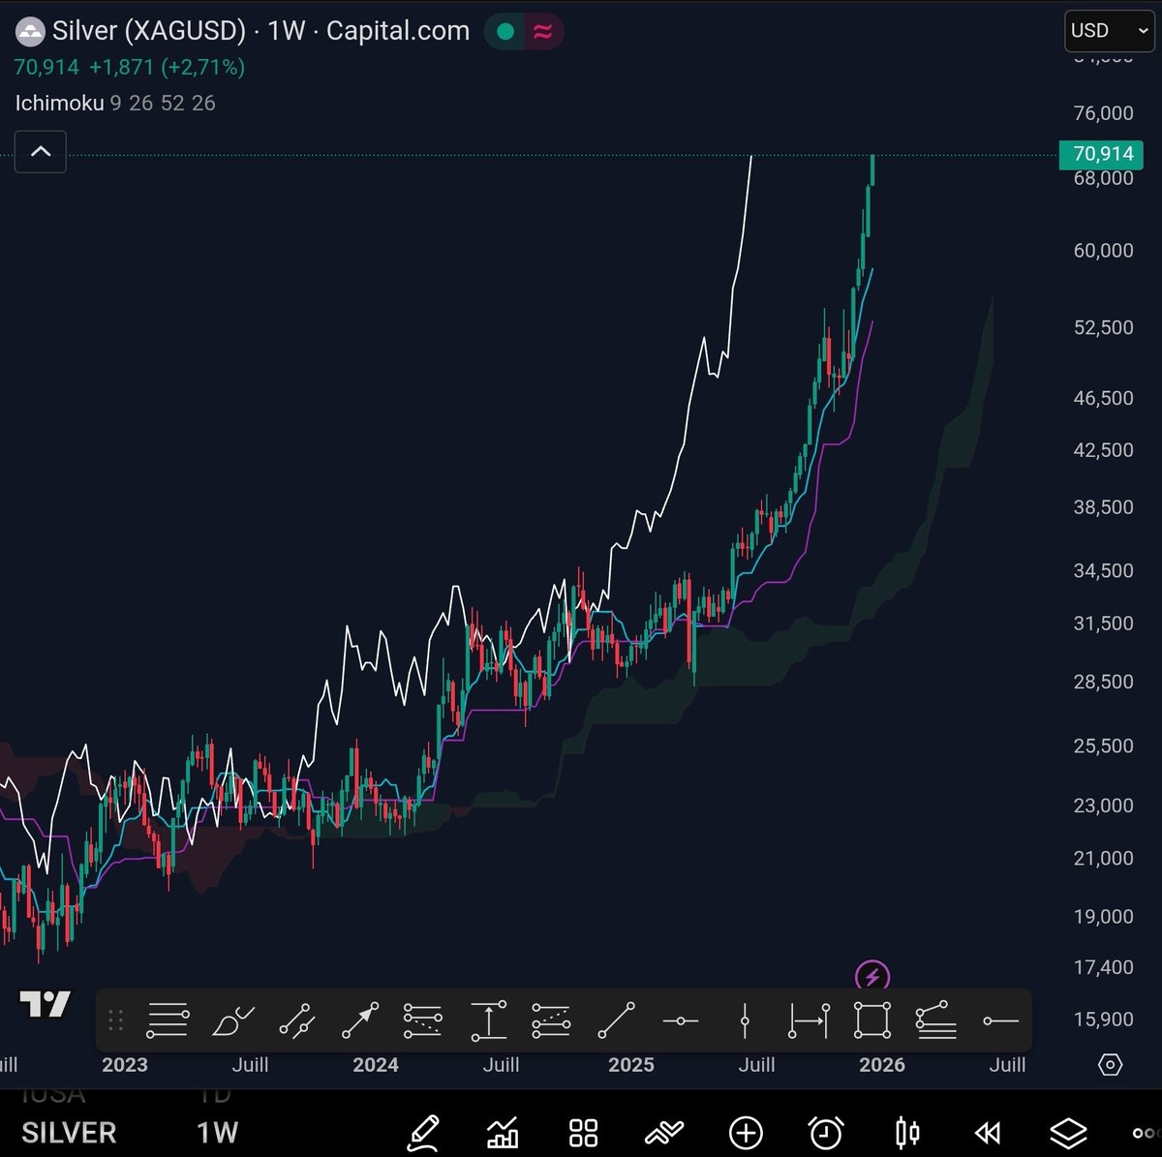The width and height of the screenshot is (1162, 1157).
Task: Click the 15,900 price axis label
Action: pyautogui.click(x=1103, y=1019)
